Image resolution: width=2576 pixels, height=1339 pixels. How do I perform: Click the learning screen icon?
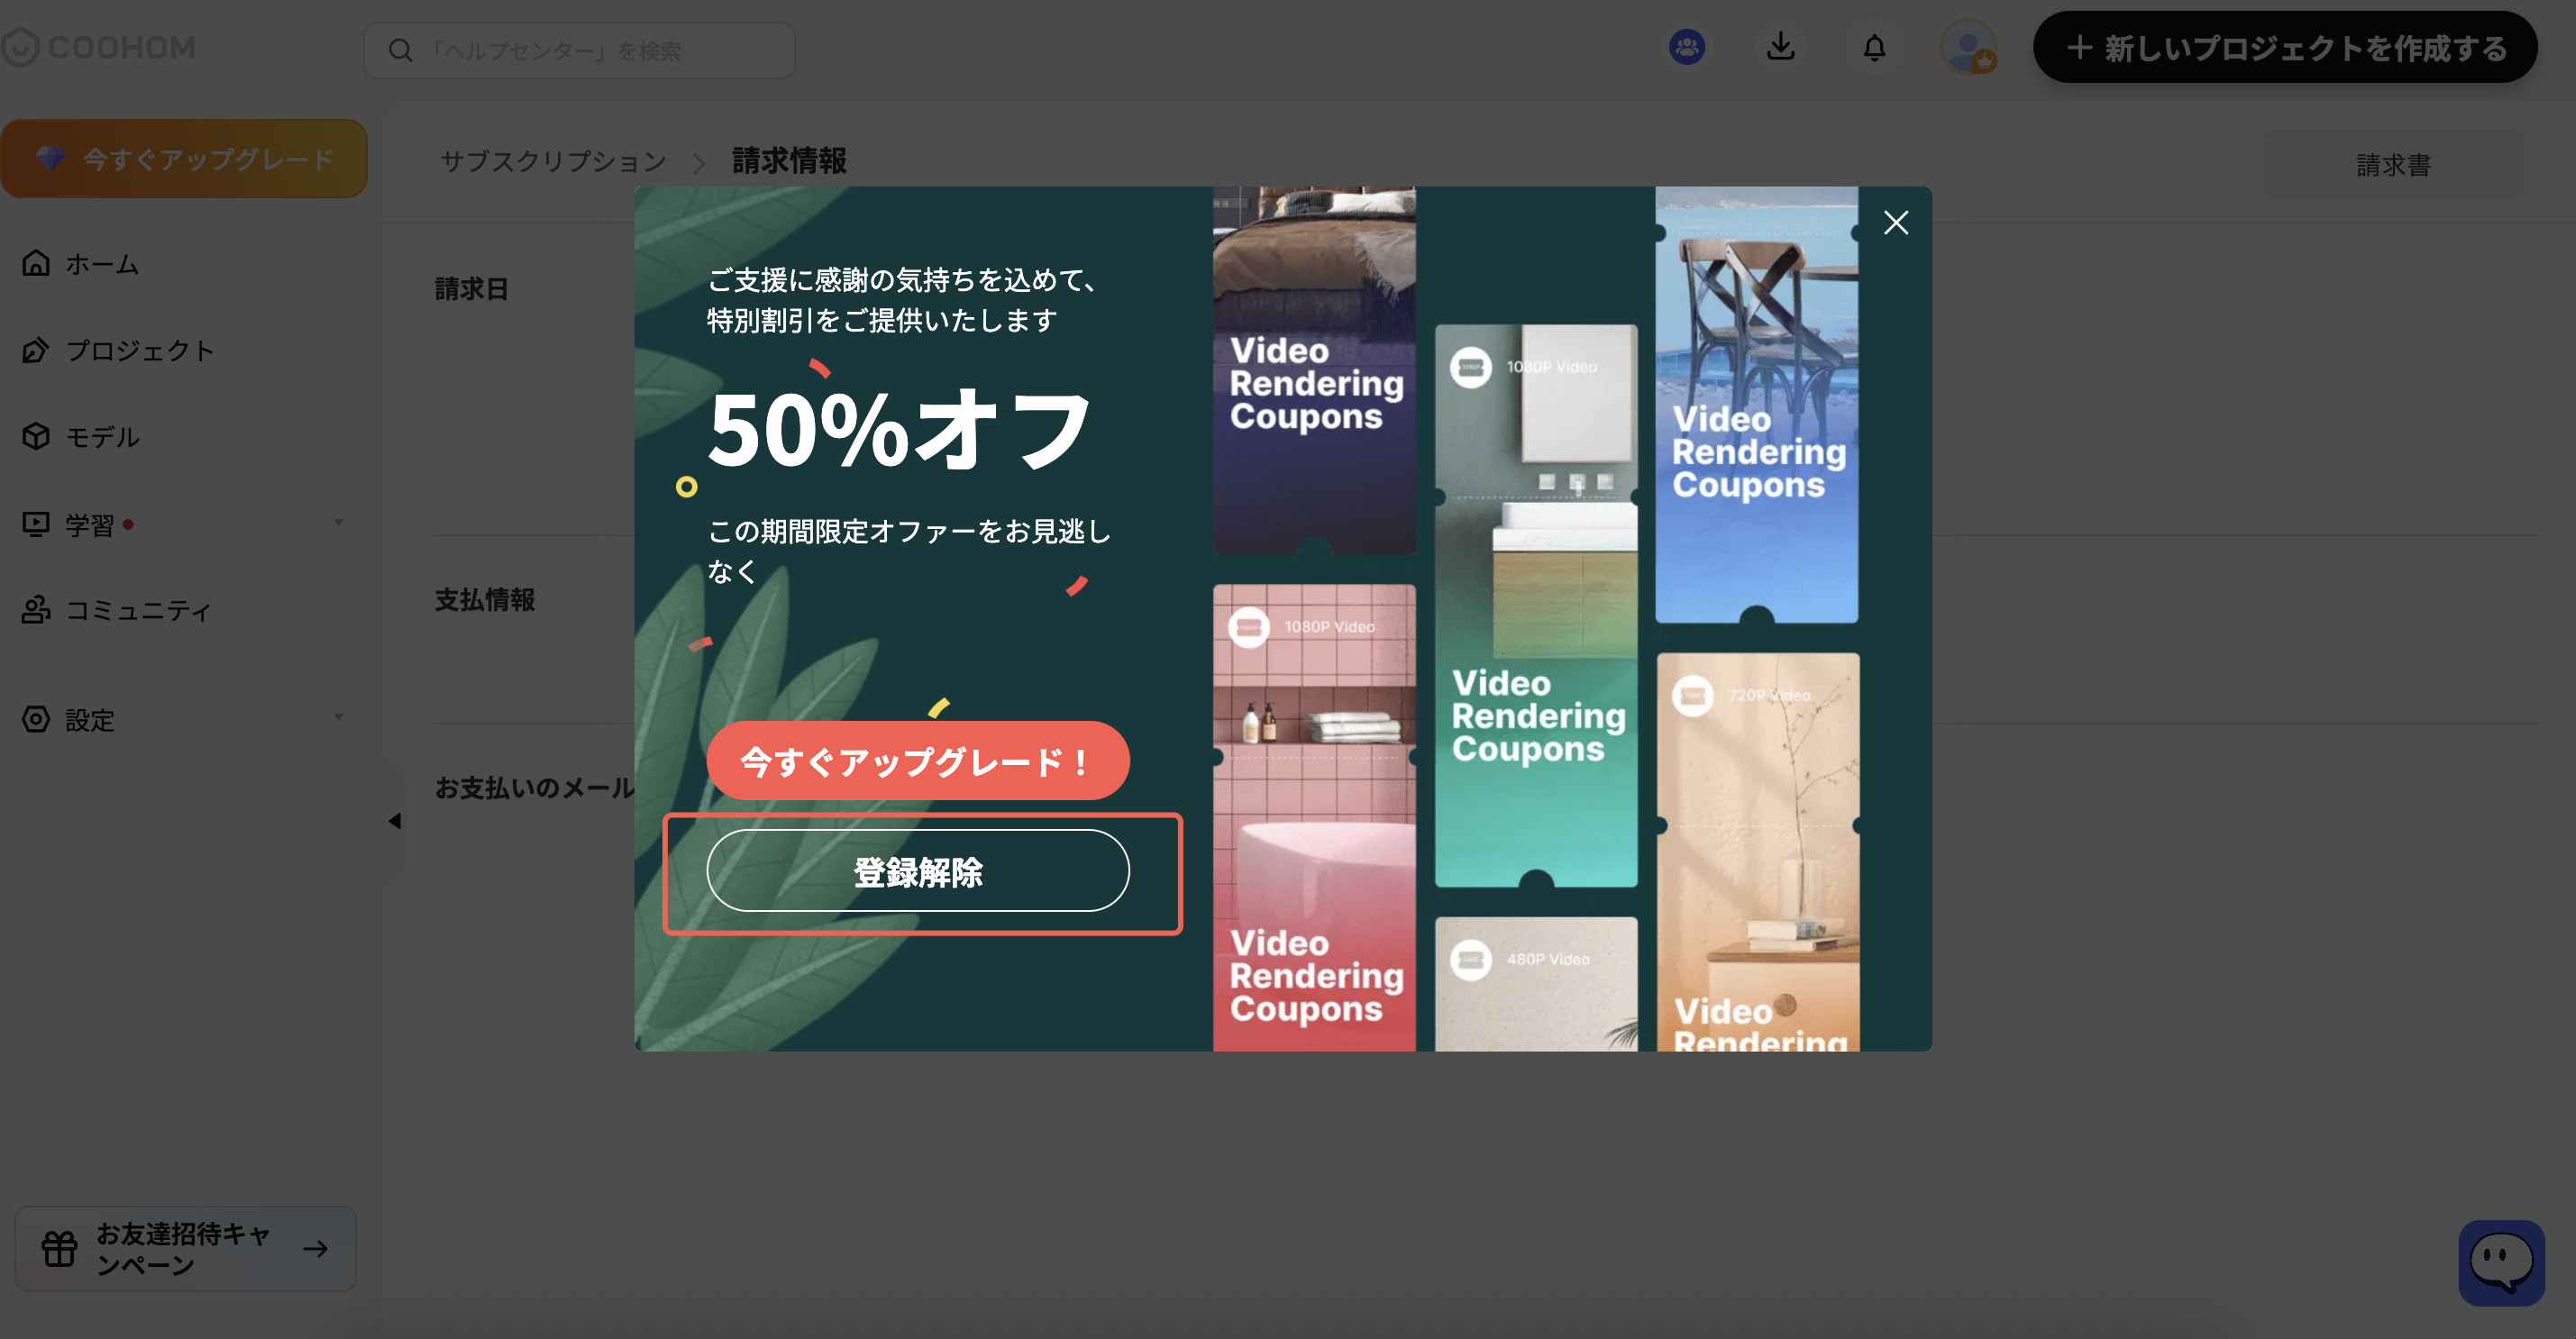coord(36,523)
